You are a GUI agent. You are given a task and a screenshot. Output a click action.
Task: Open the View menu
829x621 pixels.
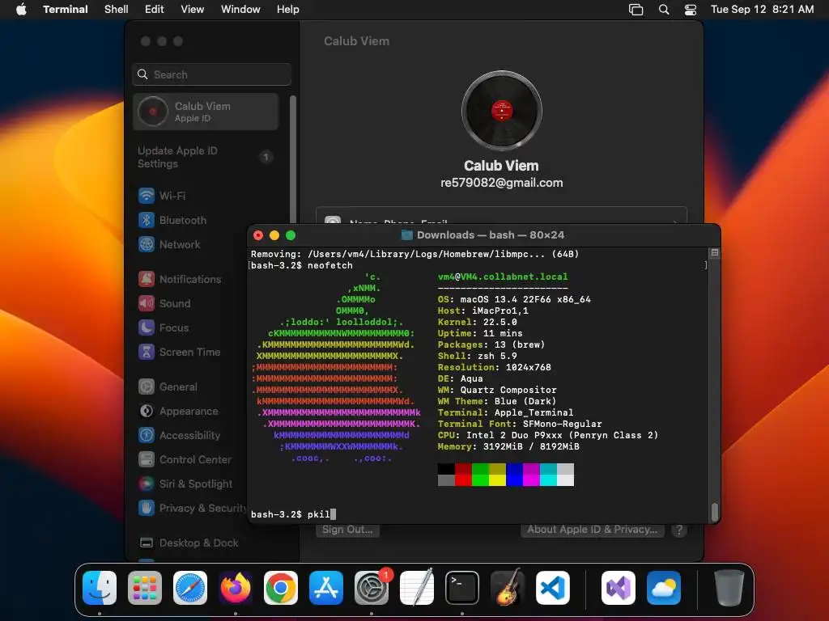pyautogui.click(x=193, y=9)
